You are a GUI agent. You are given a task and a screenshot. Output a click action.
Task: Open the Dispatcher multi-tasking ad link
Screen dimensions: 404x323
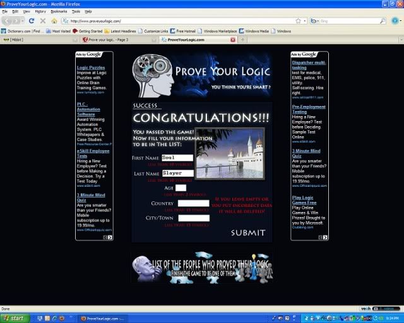pyautogui.click(x=309, y=65)
